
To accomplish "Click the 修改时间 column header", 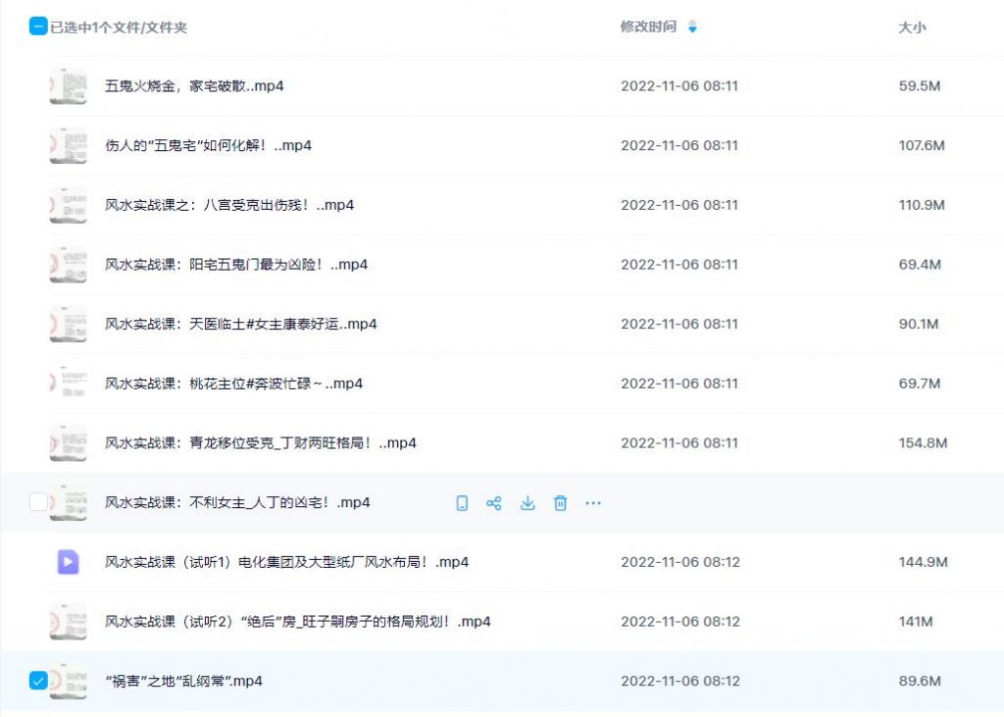I will (x=648, y=27).
